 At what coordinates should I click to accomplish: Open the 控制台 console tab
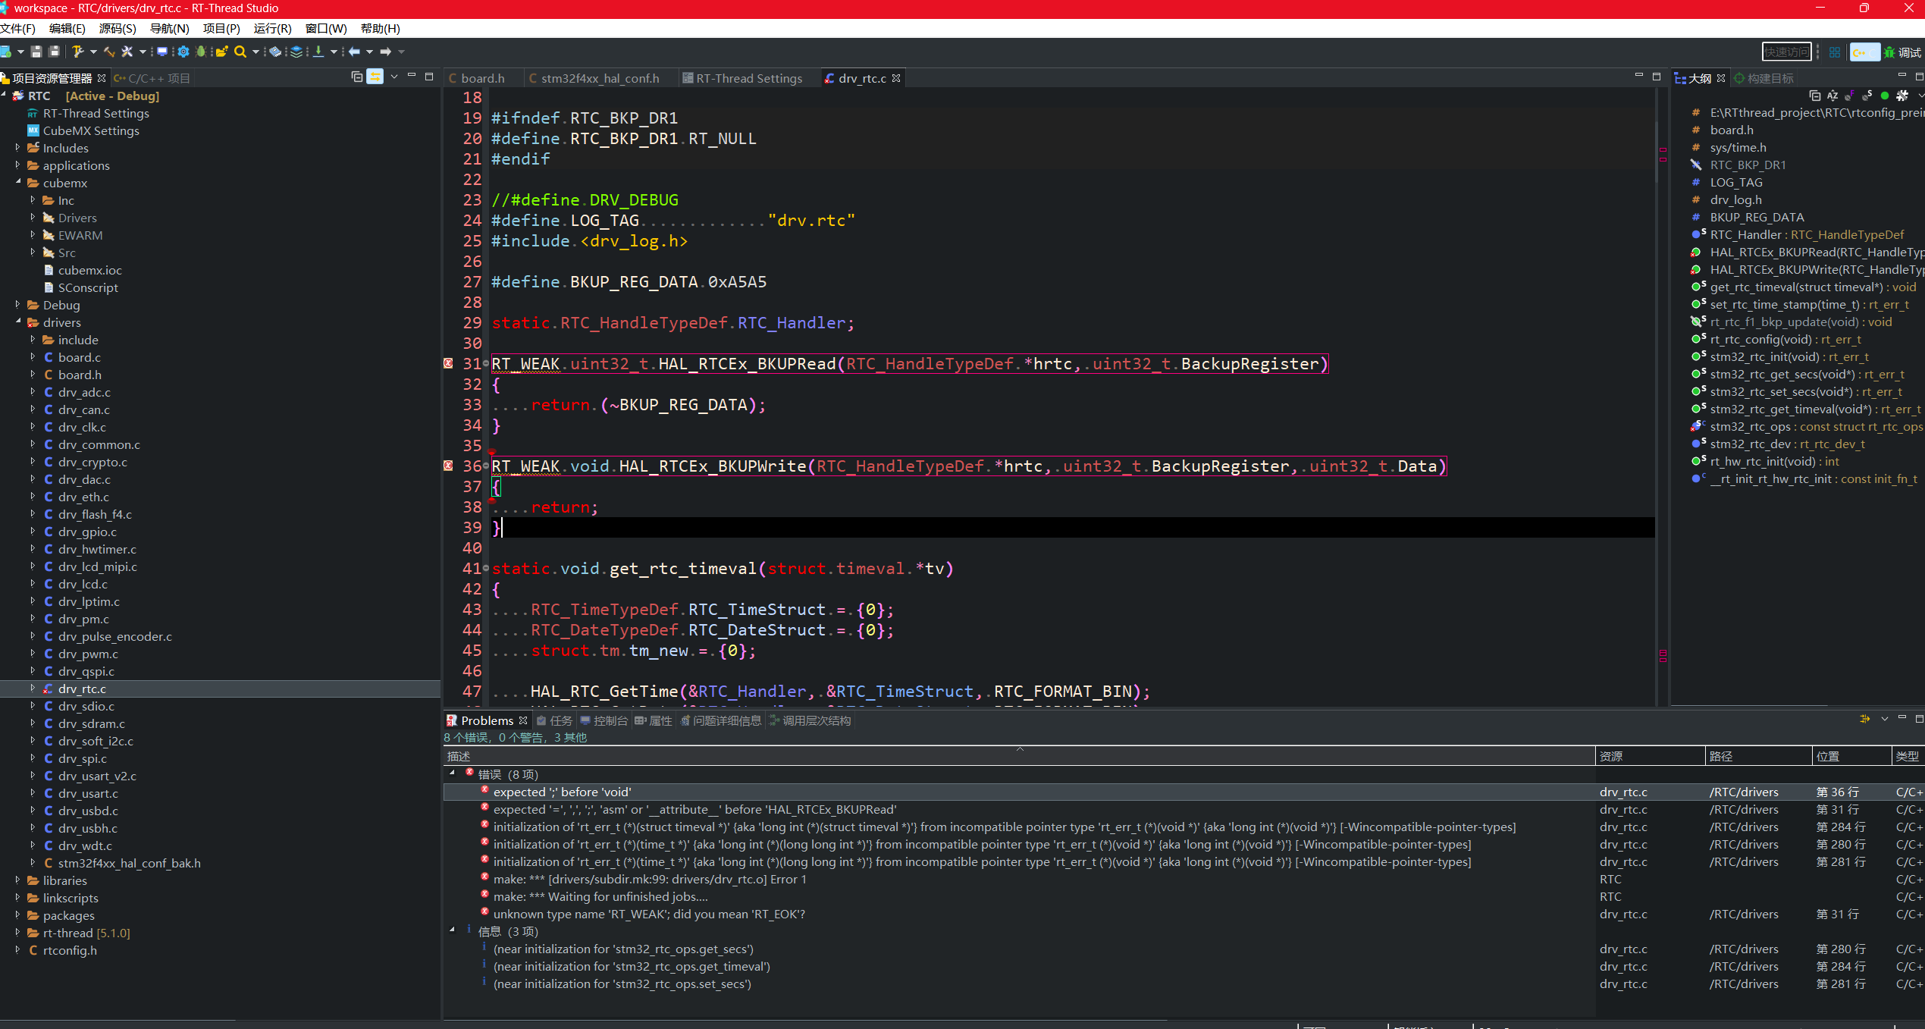pos(610,720)
